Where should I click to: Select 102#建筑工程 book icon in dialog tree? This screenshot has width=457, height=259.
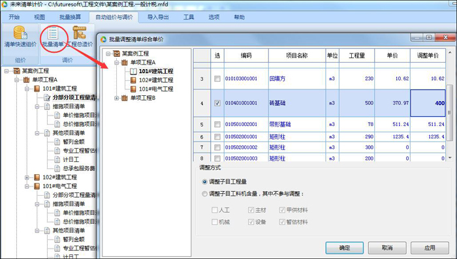133,80
